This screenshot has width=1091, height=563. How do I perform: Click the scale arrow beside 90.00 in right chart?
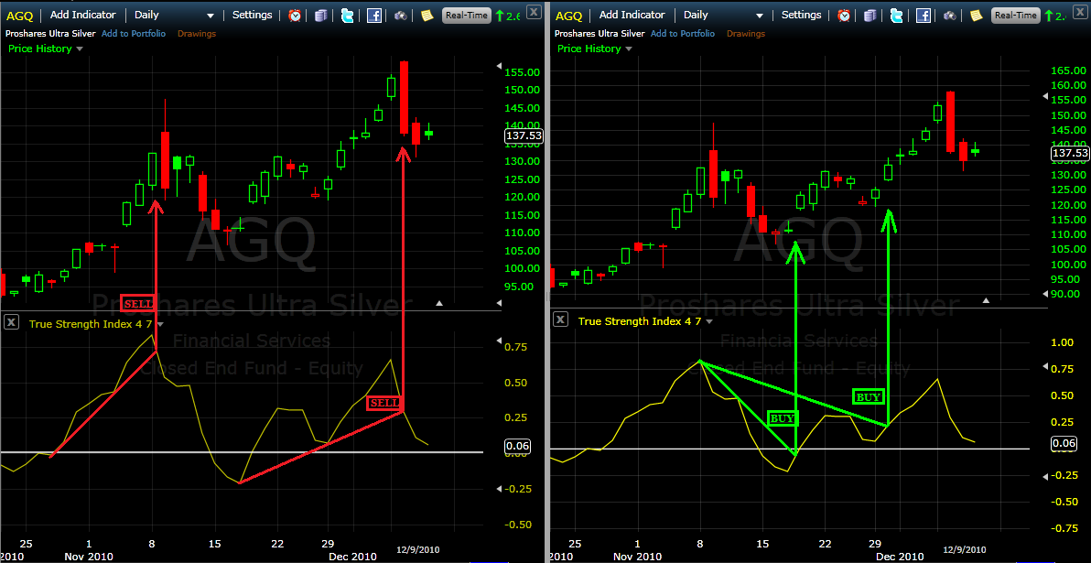[x=1043, y=295]
